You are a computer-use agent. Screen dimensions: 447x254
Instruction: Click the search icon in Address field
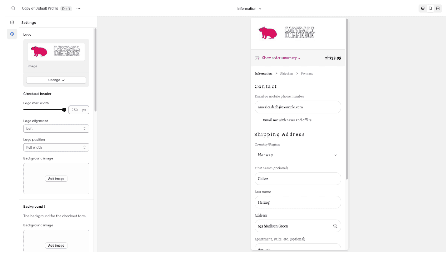[x=335, y=226]
